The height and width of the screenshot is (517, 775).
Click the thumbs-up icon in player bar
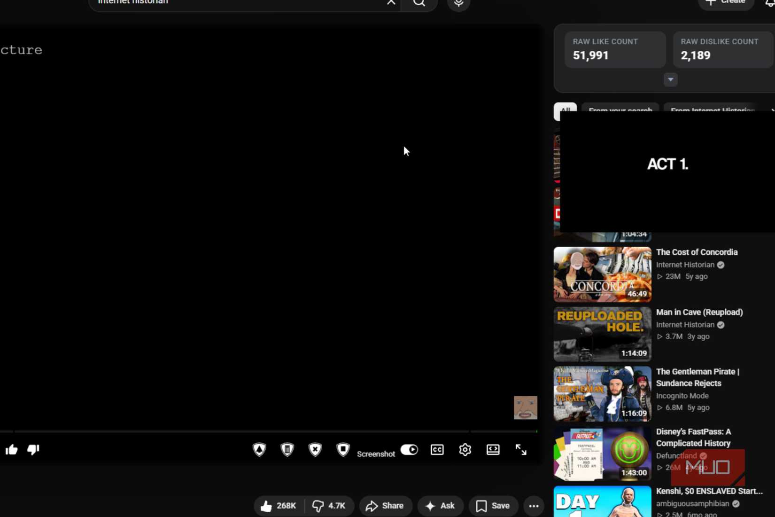[12, 450]
